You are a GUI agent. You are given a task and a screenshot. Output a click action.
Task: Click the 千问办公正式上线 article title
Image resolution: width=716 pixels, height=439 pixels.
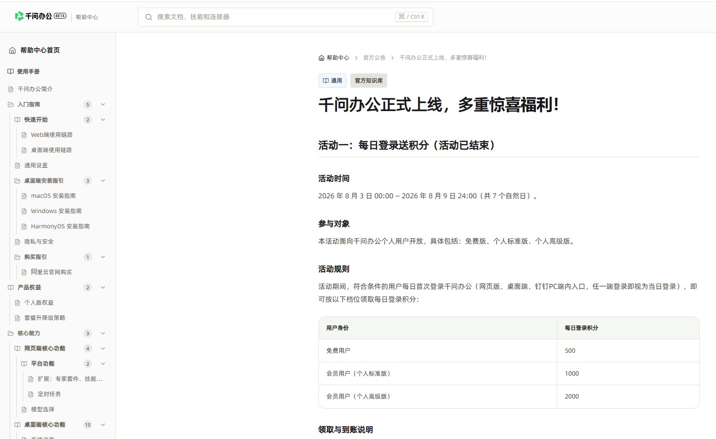click(x=439, y=105)
